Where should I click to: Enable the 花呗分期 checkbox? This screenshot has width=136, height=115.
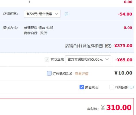(112, 87)
